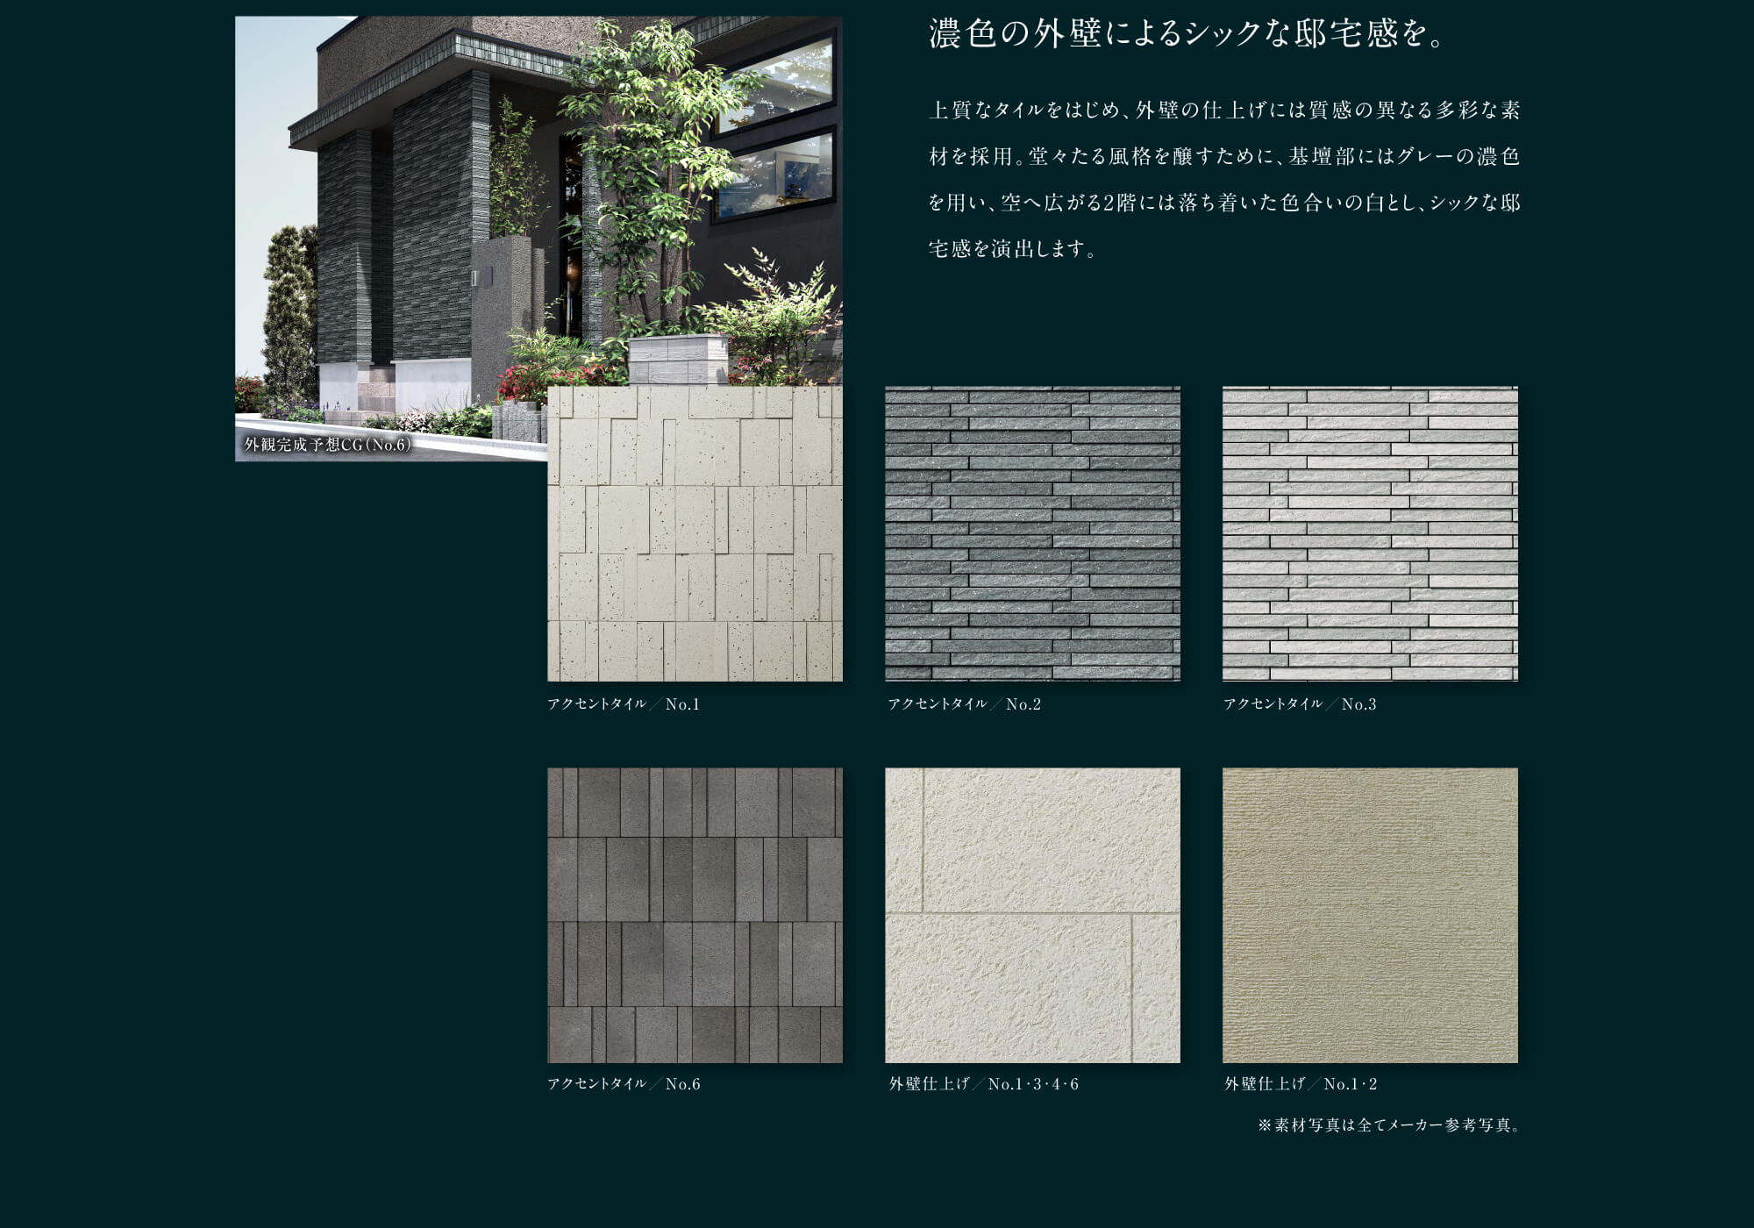The width and height of the screenshot is (1754, 1228).
Task: Click the beige textured wall finish sample
Action: click(1370, 915)
